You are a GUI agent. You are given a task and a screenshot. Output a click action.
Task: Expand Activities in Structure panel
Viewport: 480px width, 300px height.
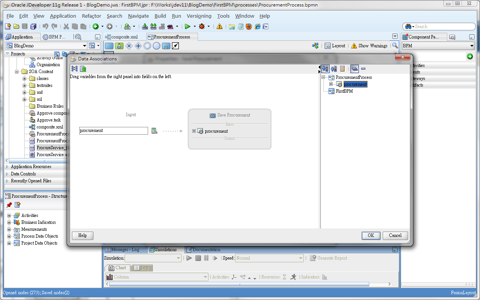click(9, 215)
